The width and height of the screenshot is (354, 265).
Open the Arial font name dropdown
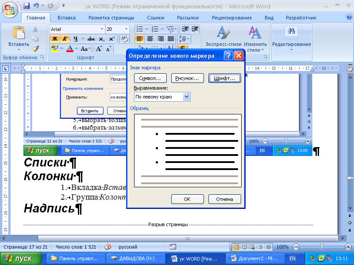coord(102,29)
